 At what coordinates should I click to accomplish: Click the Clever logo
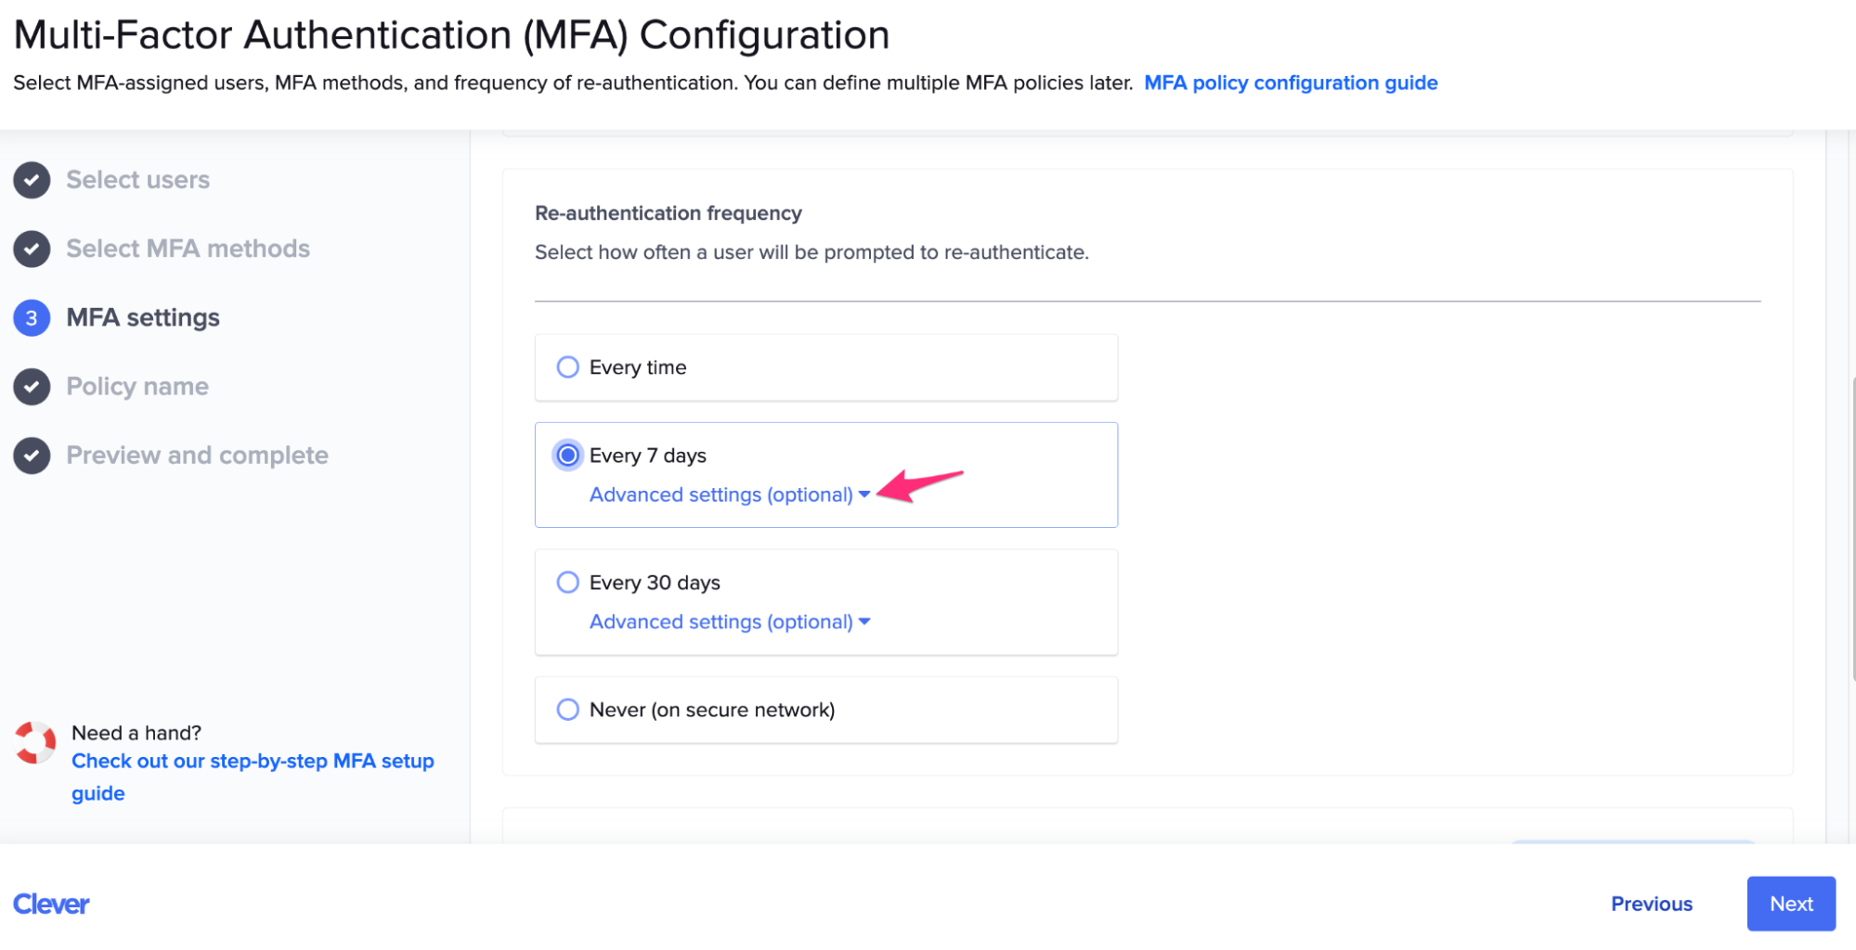[51, 904]
